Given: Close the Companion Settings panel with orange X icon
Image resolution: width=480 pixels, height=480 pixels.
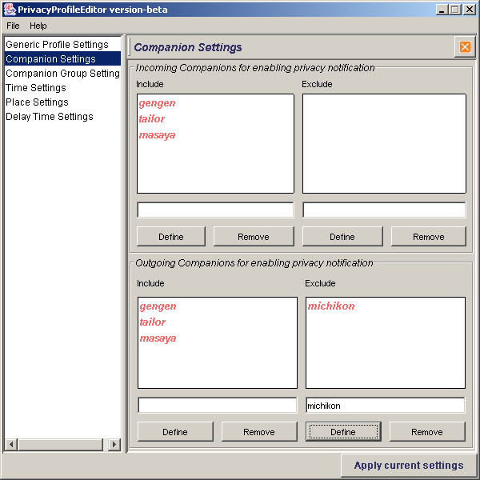Looking at the screenshot, I should click(x=465, y=47).
